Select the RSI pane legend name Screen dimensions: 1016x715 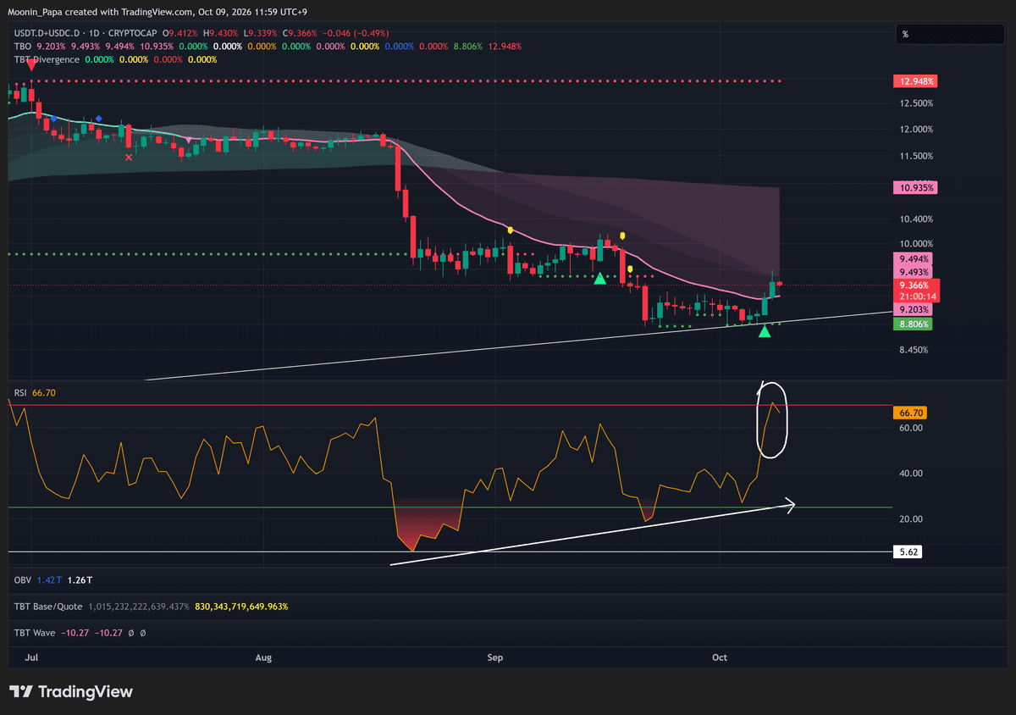coord(21,392)
